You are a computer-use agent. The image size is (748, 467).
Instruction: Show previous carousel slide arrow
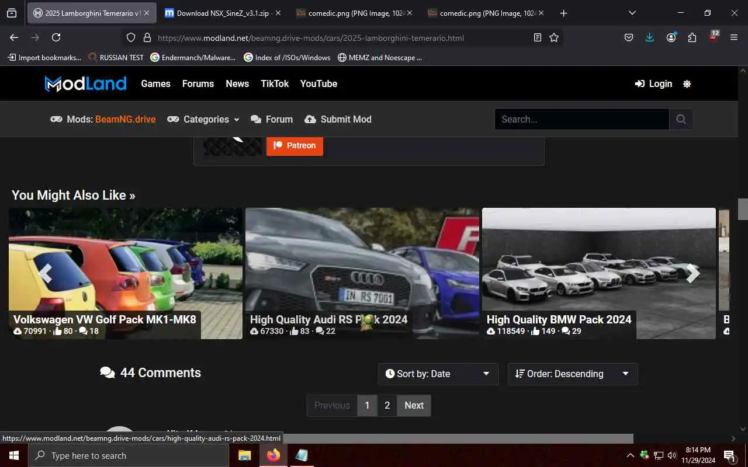pyautogui.click(x=45, y=273)
